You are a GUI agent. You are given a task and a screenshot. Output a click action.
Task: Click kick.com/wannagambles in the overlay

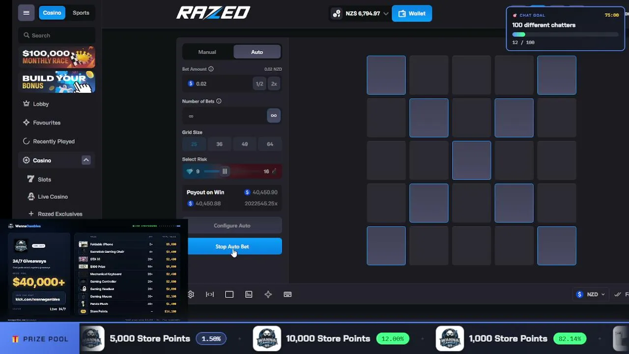tap(38, 299)
